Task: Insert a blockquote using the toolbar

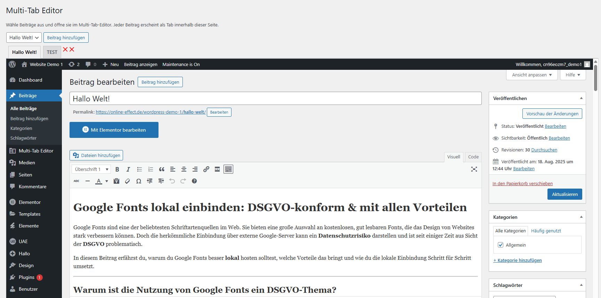Action: [162, 169]
